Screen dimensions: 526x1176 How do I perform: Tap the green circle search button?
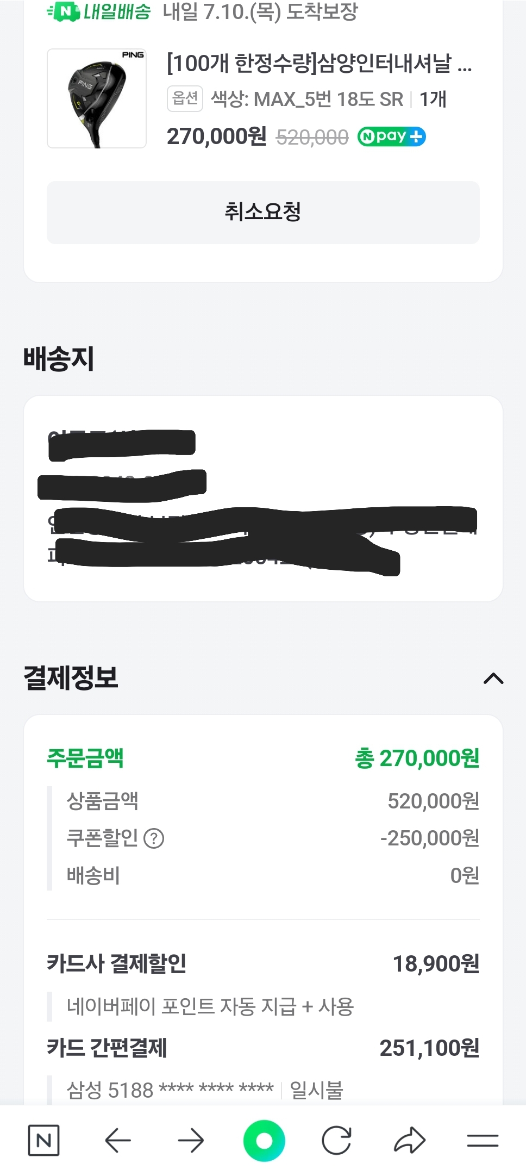264,1140
